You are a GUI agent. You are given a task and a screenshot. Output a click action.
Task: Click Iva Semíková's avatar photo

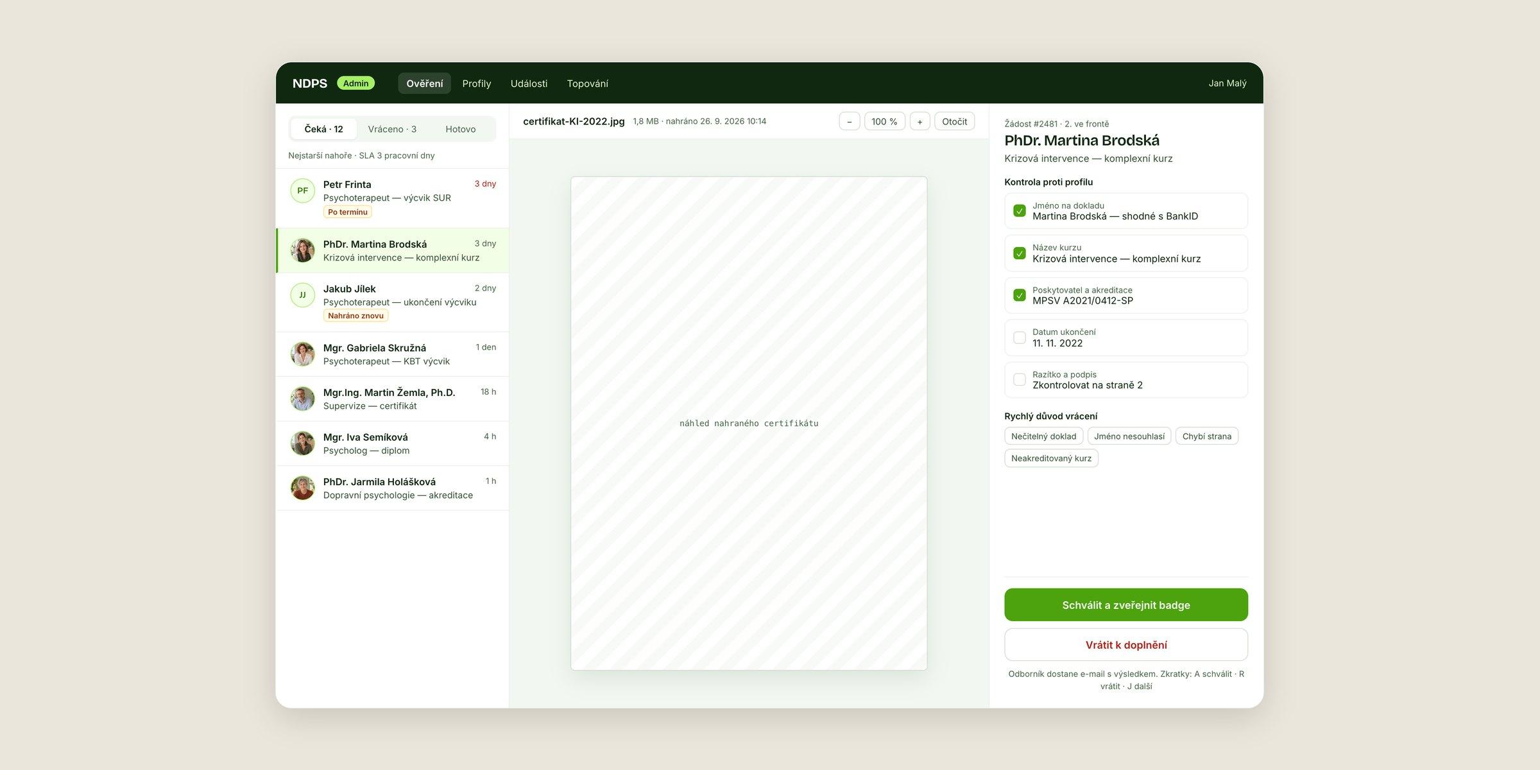point(302,443)
